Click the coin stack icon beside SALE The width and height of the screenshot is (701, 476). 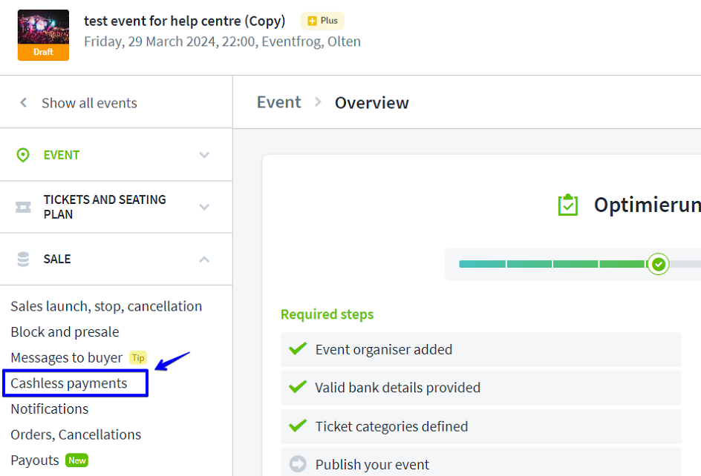[x=23, y=259]
